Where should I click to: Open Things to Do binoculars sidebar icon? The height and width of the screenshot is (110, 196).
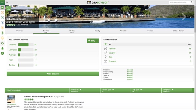[x=2, y=18]
